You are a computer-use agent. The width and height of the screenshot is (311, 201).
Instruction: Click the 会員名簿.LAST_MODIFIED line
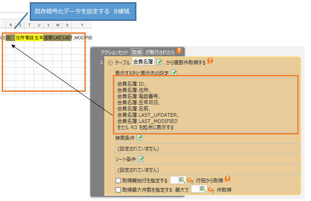pos(148,121)
